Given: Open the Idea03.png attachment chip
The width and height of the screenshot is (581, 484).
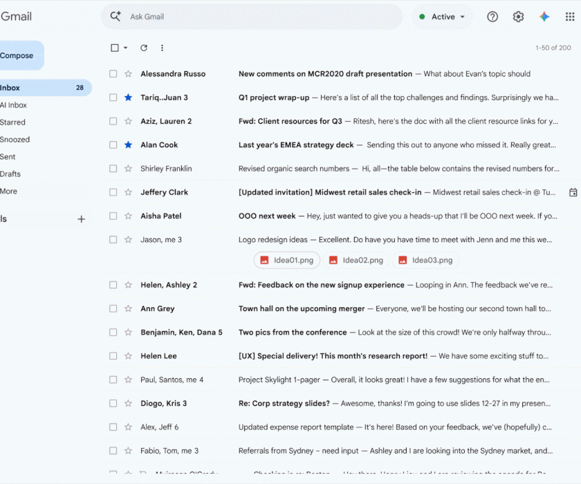Looking at the screenshot, I should coord(425,260).
